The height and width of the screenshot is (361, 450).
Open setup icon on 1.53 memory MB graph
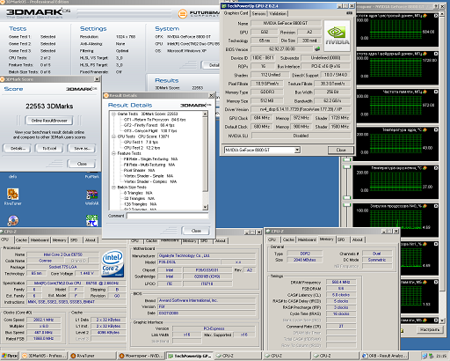click(425, 282)
